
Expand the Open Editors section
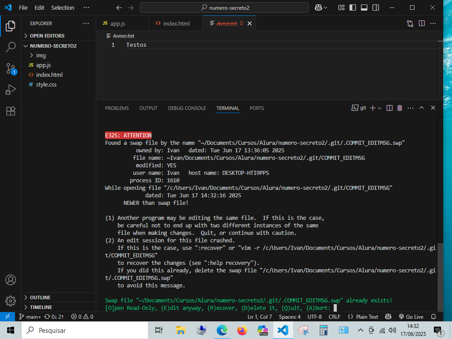59,36
